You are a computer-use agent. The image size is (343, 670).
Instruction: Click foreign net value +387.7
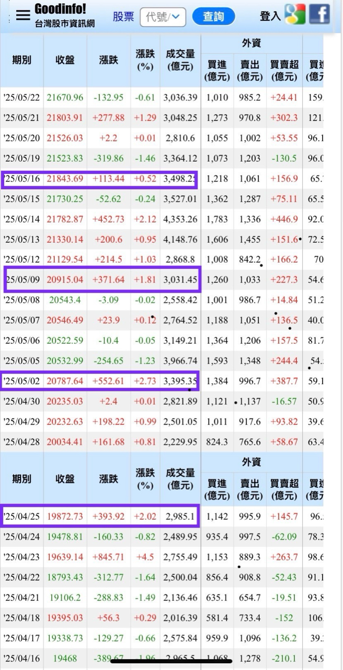284,381
